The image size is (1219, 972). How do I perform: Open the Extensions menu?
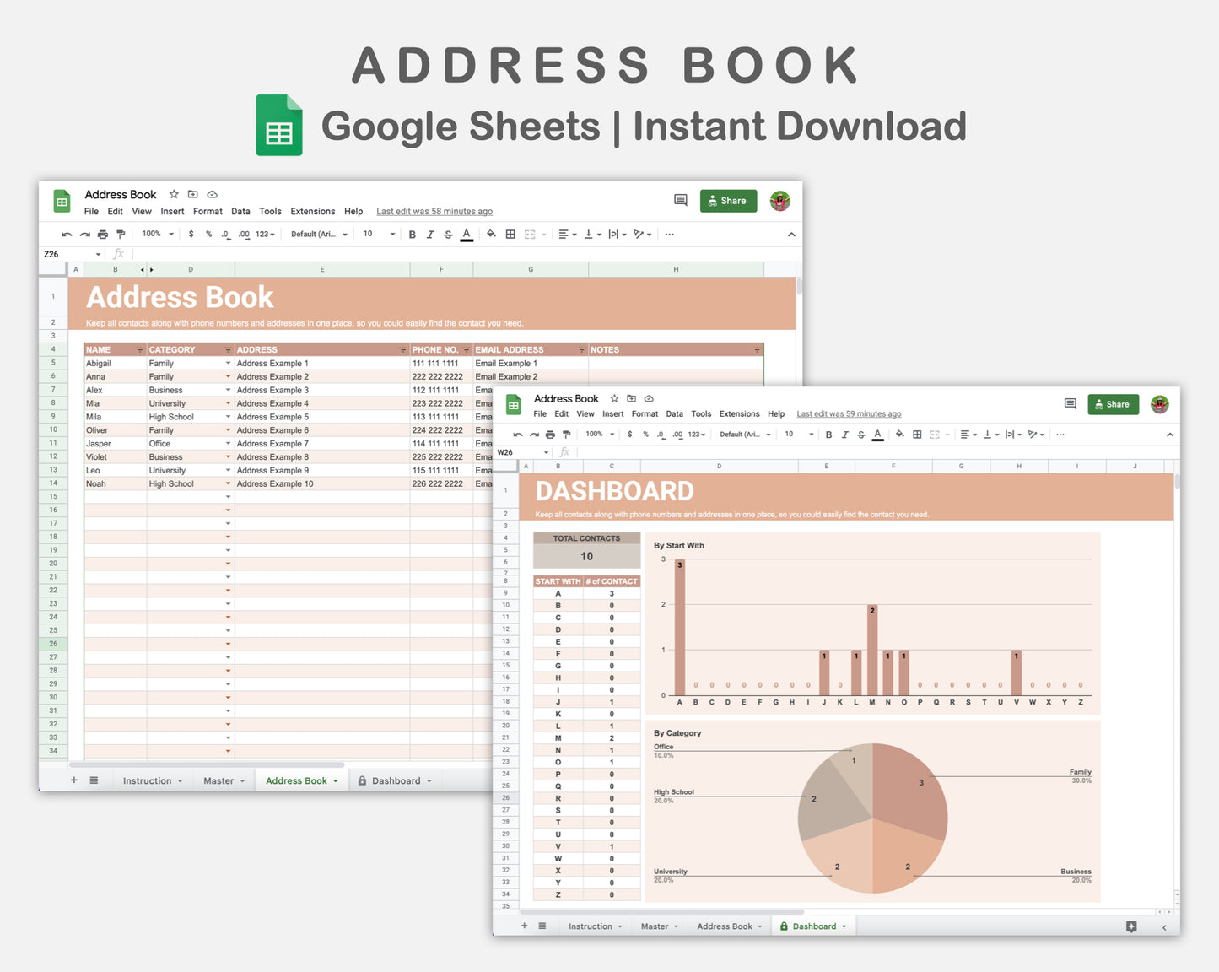tap(312, 211)
